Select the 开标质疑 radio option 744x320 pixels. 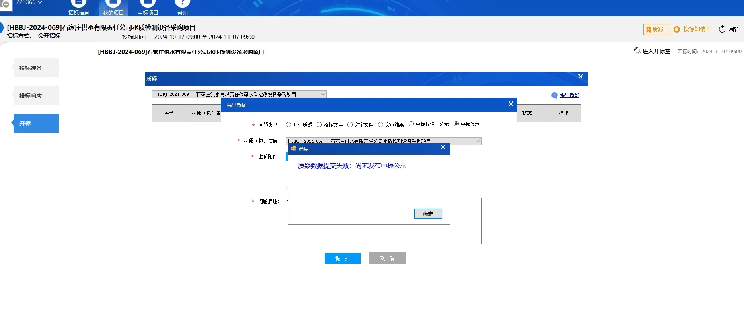[x=289, y=125]
